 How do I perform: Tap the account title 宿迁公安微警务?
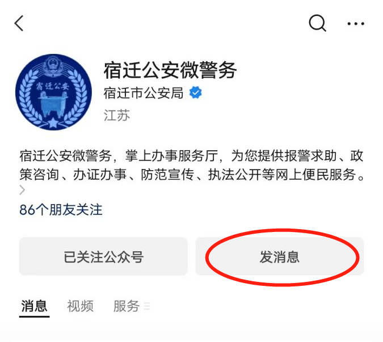pos(170,70)
